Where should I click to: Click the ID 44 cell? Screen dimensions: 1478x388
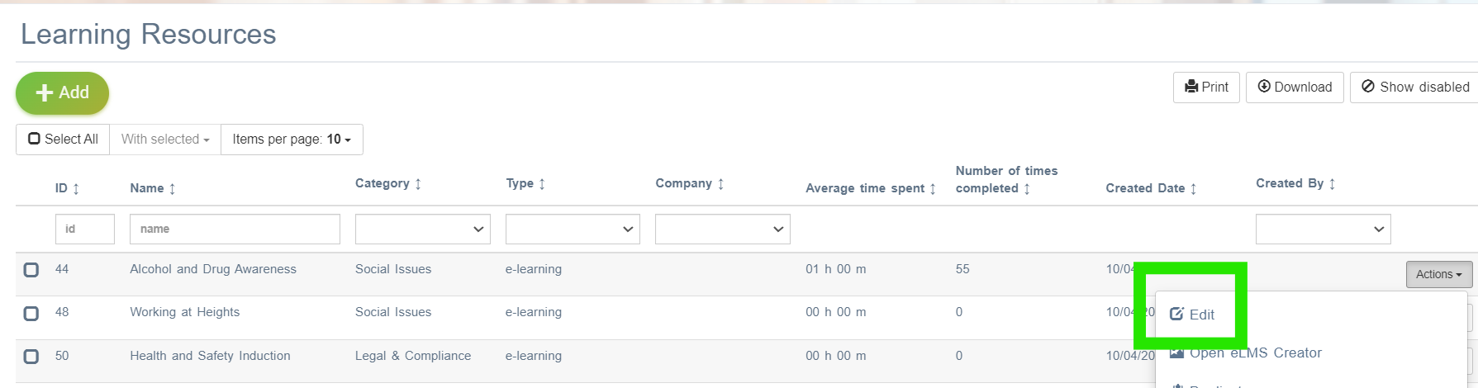coord(62,270)
